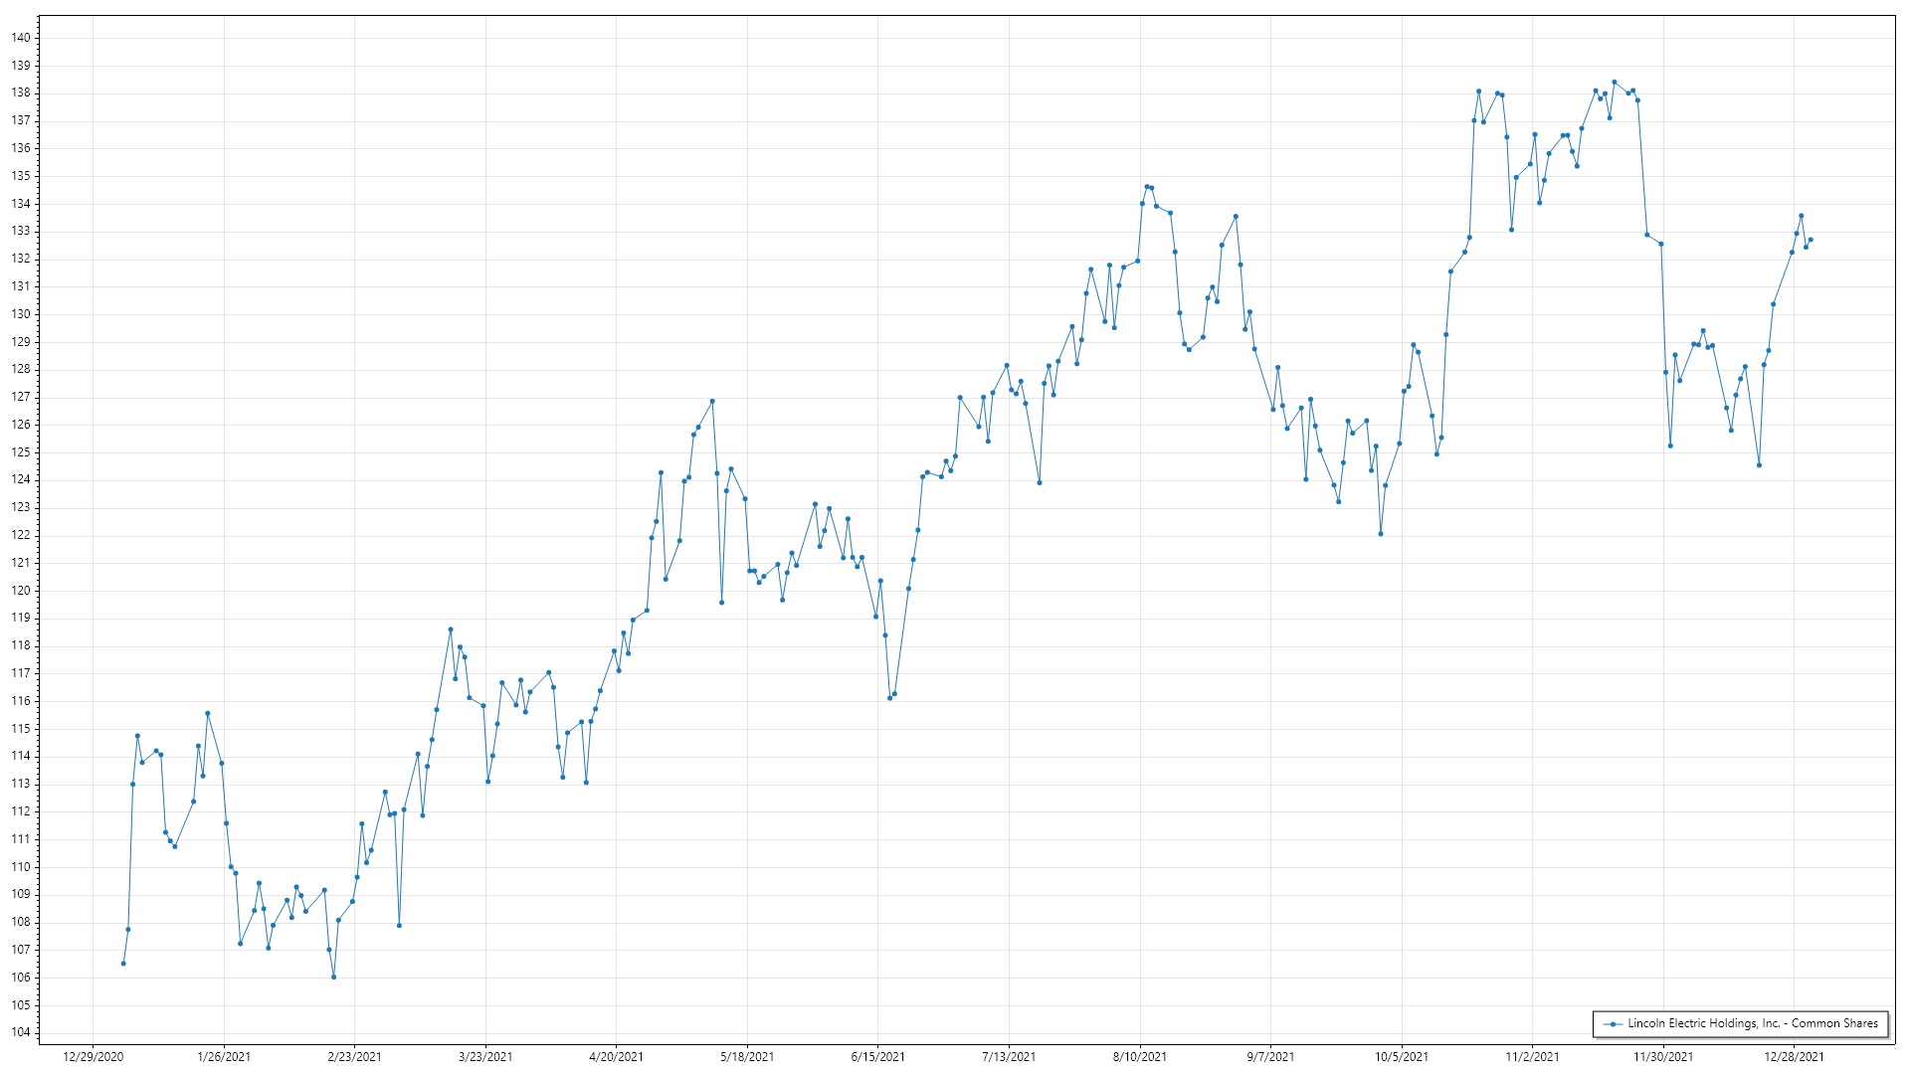The width and height of the screenshot is (1910, 1074).
Task: Click the 110 y-axis value label
Action: click(21, 867)
